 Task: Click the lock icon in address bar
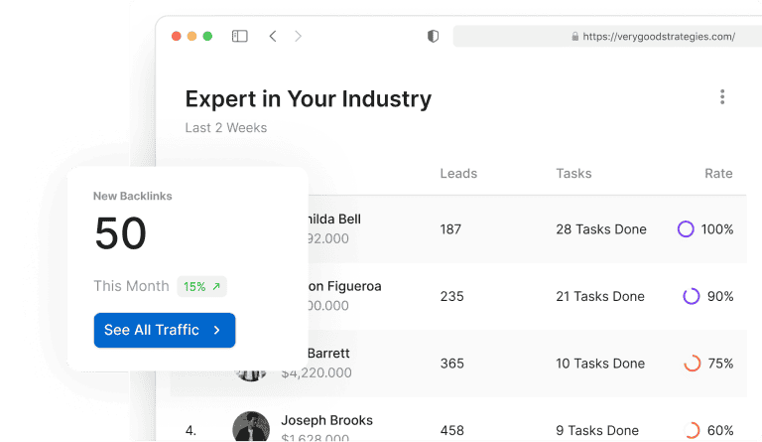click(574, 37)
